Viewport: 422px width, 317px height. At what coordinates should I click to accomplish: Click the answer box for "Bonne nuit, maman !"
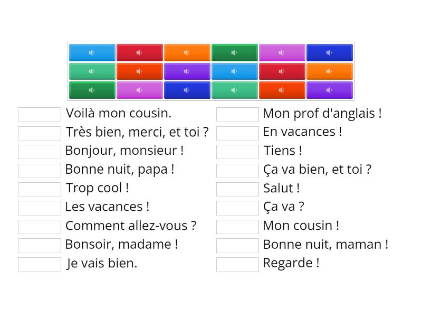(237, 246)
